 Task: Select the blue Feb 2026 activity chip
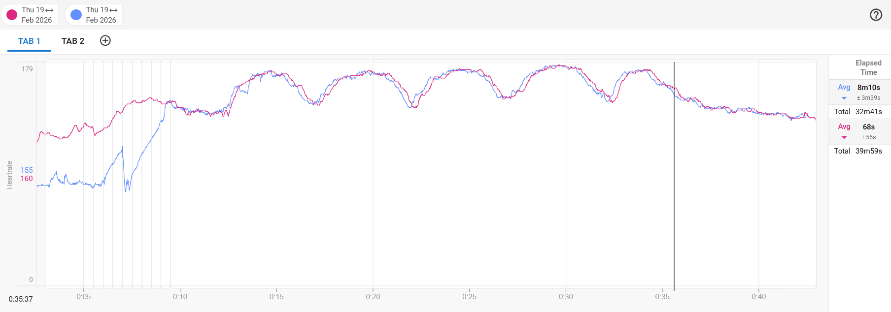tap(101, 20)
